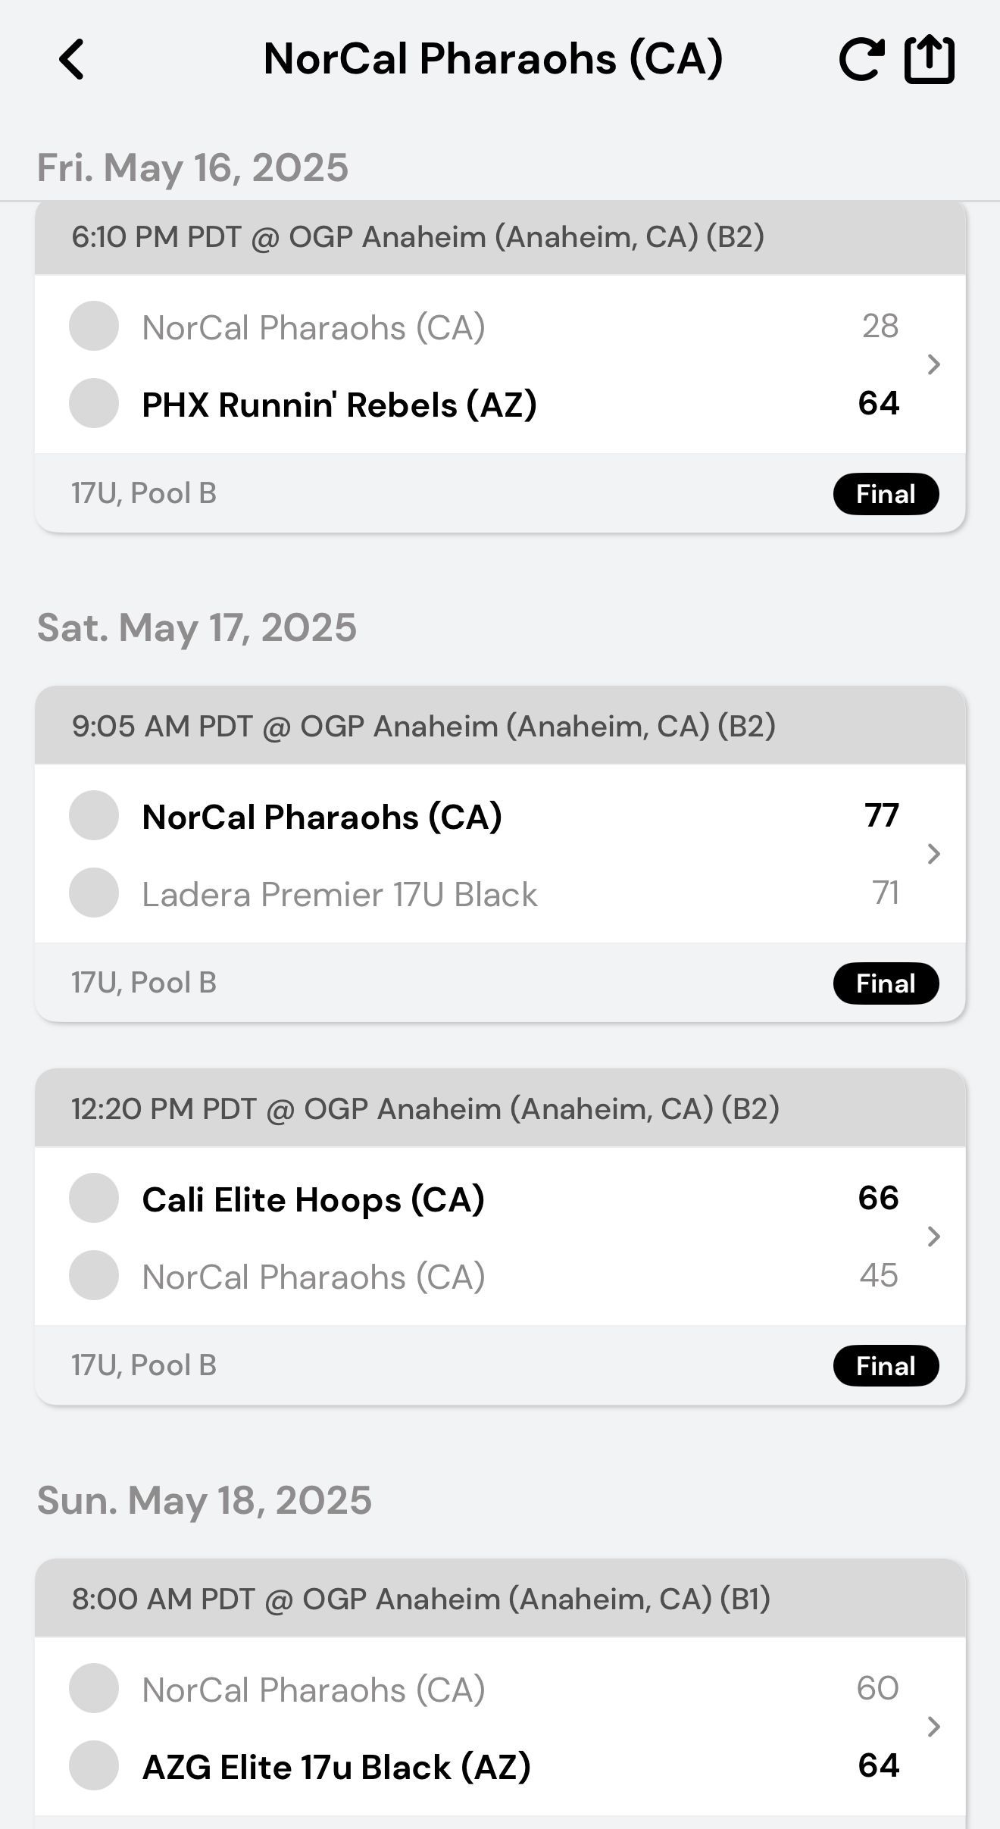
Task: Open Cali Elite Hoops game details chevron
Action: coord(933,1237)
